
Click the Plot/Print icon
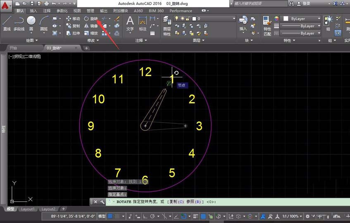46,4
